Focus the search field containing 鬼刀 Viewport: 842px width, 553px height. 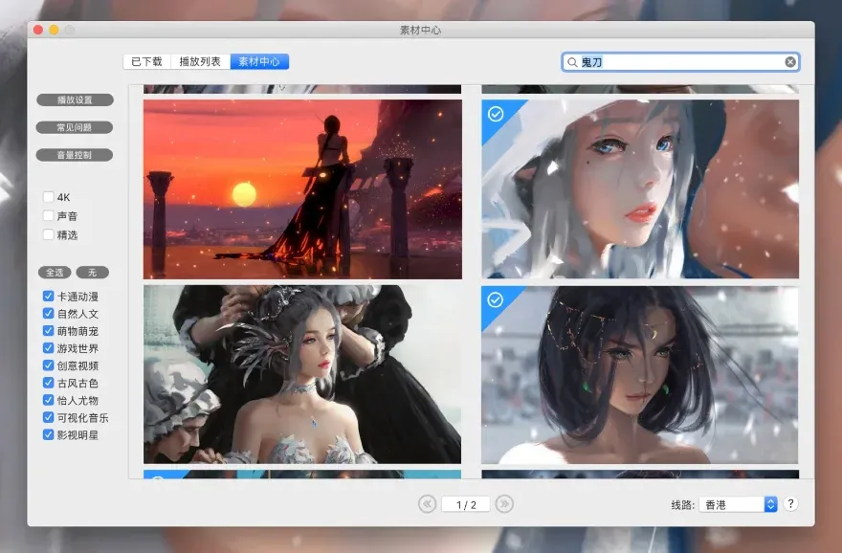tap(680, 62)
